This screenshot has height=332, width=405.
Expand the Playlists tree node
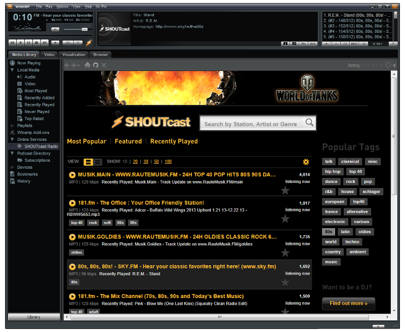click(13, 126)
